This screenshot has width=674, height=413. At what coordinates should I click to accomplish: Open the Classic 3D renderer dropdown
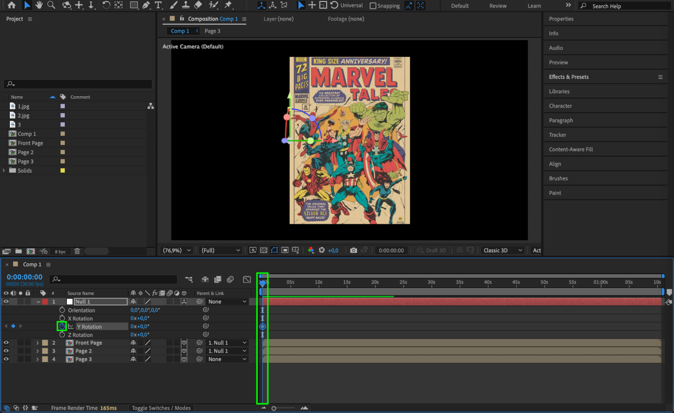502,250
